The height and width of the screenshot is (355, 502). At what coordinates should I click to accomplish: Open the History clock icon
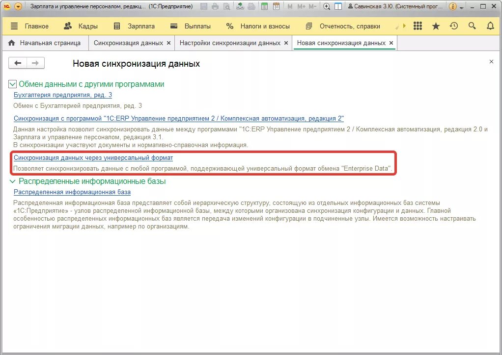tap(454, 26)
